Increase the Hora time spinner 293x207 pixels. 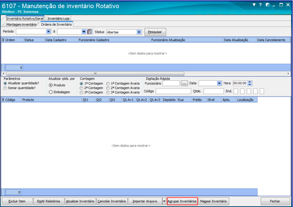pyautogui.click(x=250, y=82)
